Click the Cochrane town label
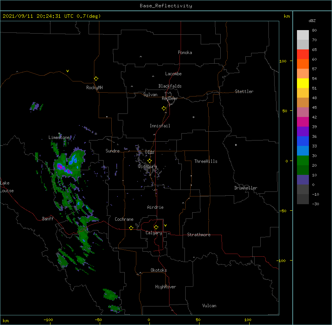Image resolution: width=332 pixels, height=325 pixels. 124,219
